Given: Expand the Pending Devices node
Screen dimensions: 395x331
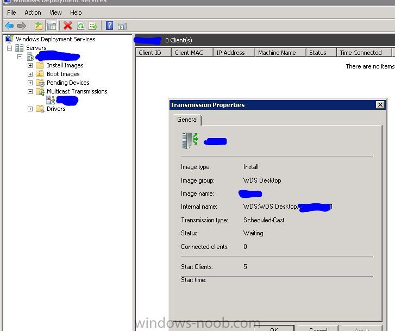Looking at the screenshot, I should click(x=30, y=83).
